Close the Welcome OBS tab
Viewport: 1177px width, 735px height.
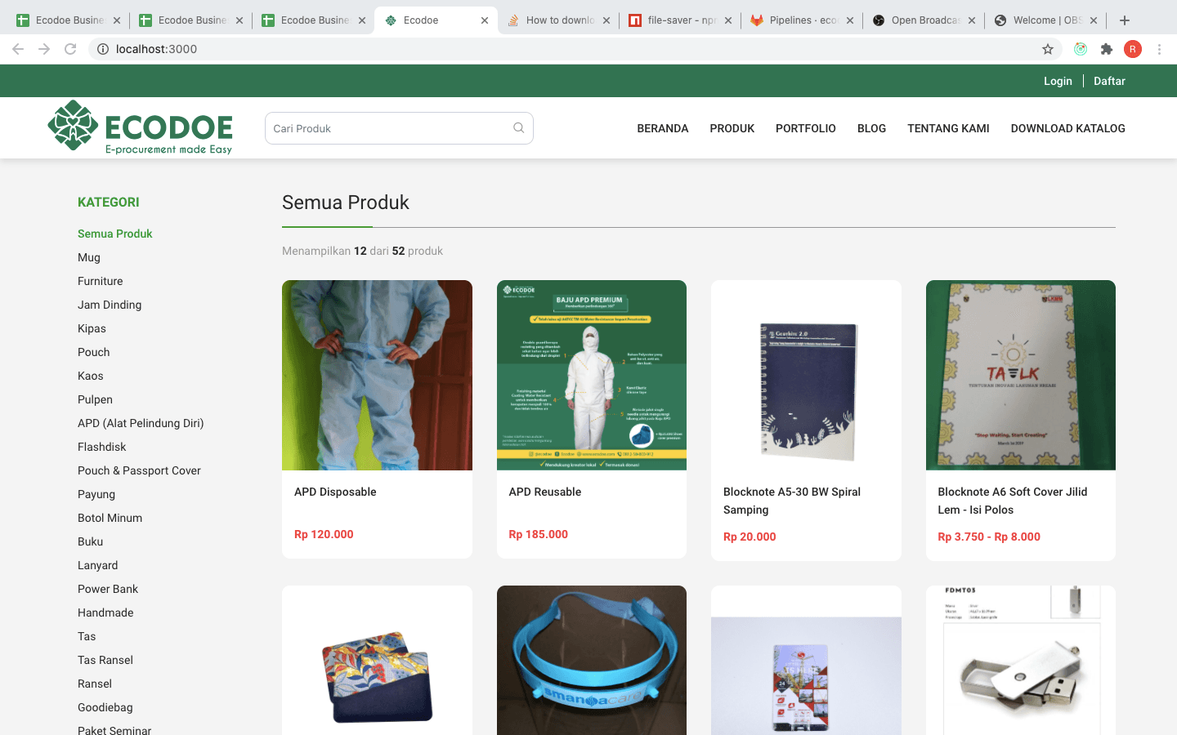[x=1094, y=20]
